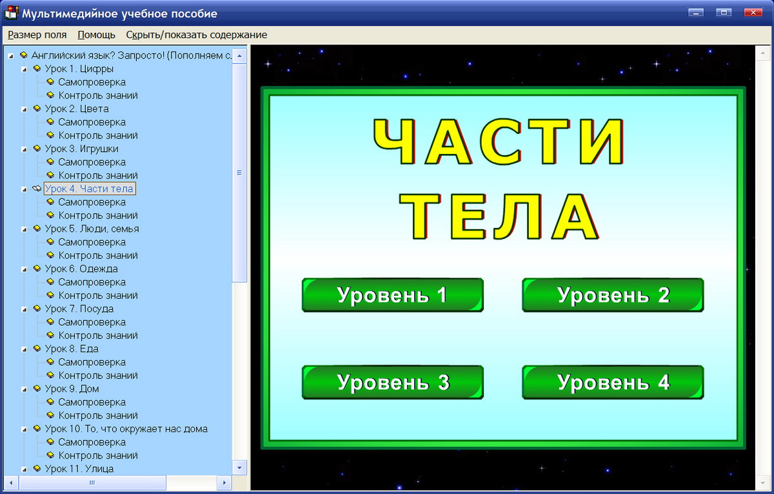Click the Контроль знаний page icon under Урок 3
This screenshot has width=774, height=494.
pos(50,175)
